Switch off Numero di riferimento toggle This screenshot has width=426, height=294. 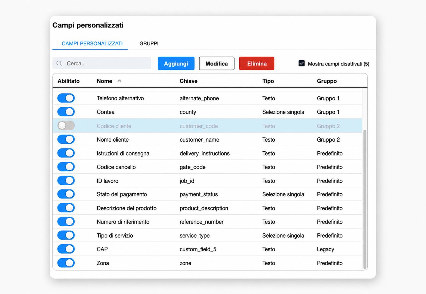point(66,222)
